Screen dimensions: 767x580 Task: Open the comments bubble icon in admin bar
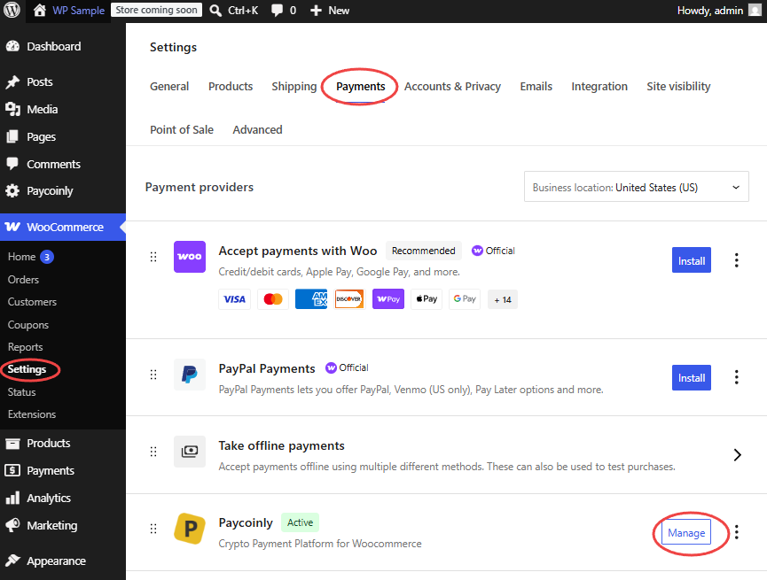277,11
